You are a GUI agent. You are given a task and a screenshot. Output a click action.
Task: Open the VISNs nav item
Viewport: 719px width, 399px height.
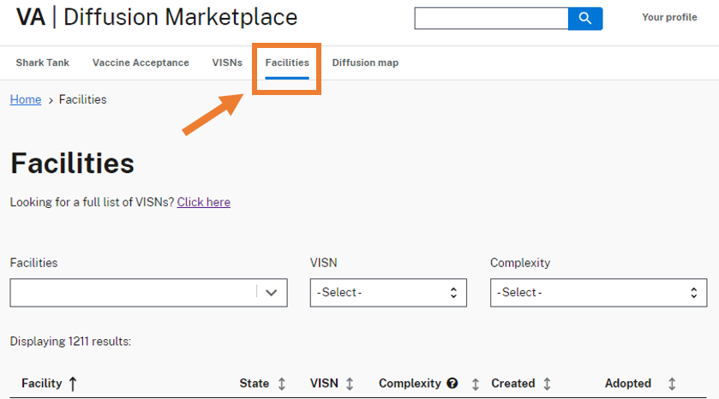click(x=227, y=63)
